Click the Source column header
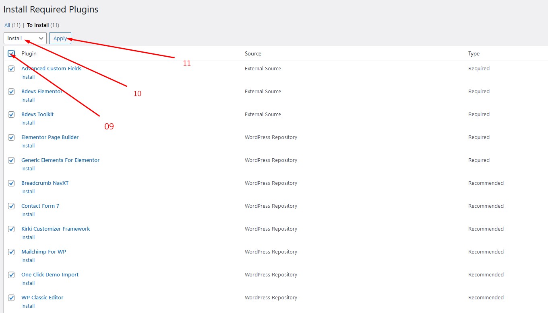Viewport: 548px width, 313px height. pos(253,53)
